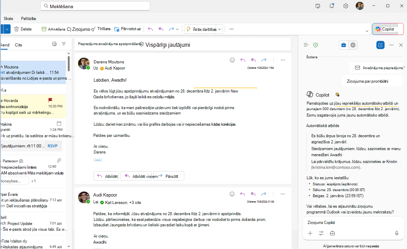
Task: Click the Pārsūtīt button
Action: [169, 176]
